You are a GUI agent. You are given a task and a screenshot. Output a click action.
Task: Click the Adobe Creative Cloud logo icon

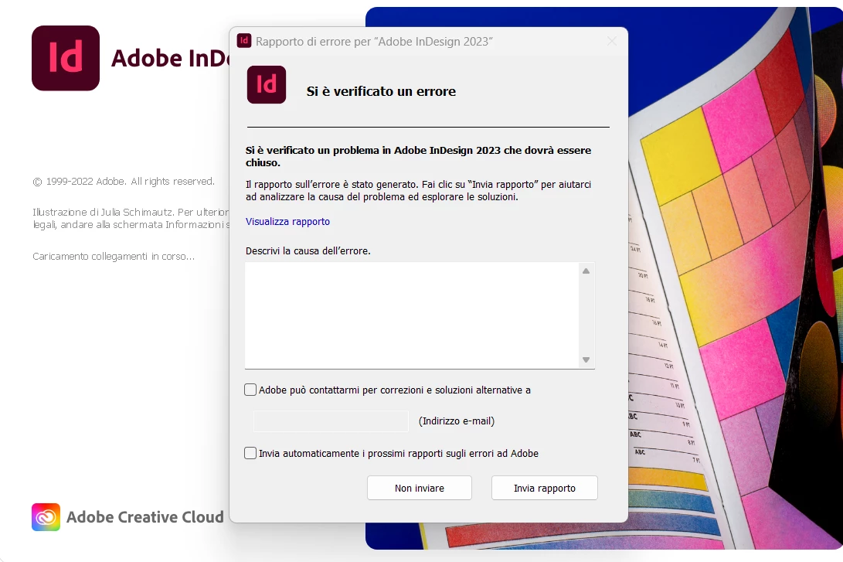point(46,517)
